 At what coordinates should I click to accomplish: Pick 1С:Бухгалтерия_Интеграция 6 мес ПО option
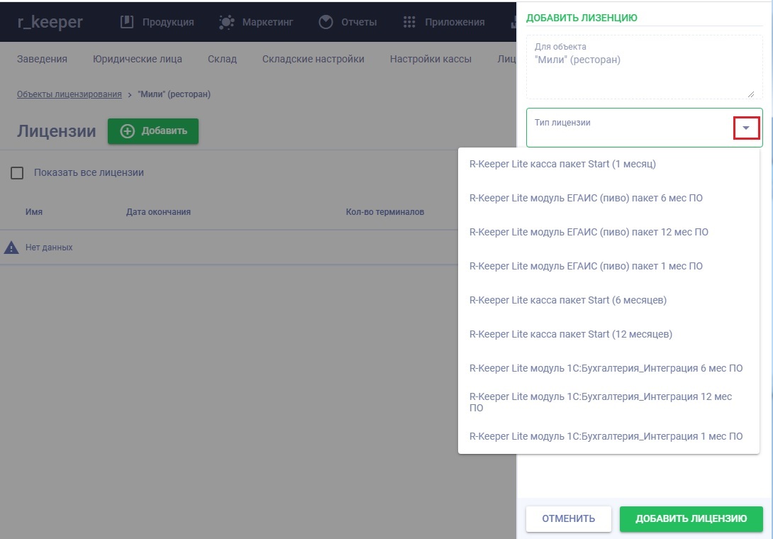(608, 368)
